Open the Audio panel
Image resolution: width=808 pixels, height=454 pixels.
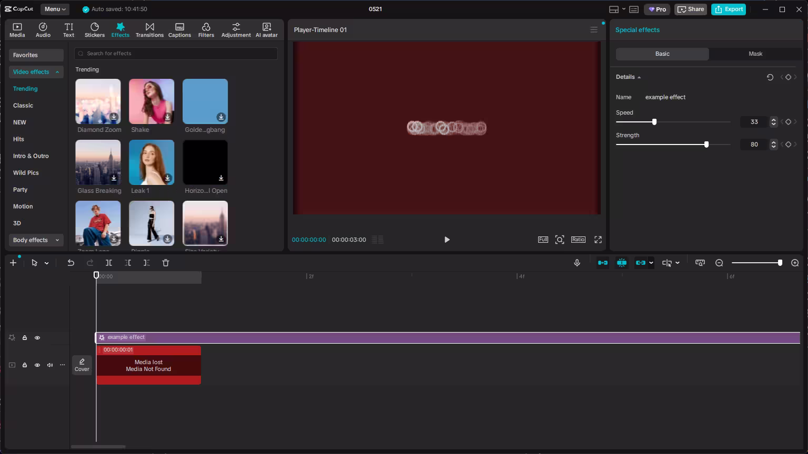[43, 30]
